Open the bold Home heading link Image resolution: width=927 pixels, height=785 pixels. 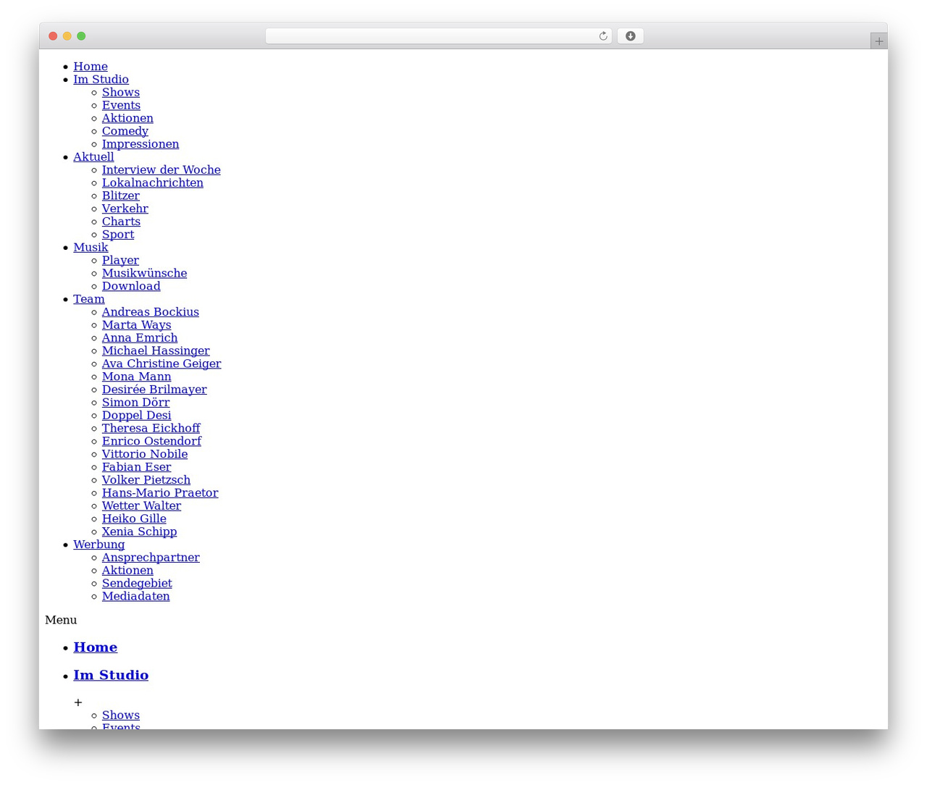coord(95,647)
